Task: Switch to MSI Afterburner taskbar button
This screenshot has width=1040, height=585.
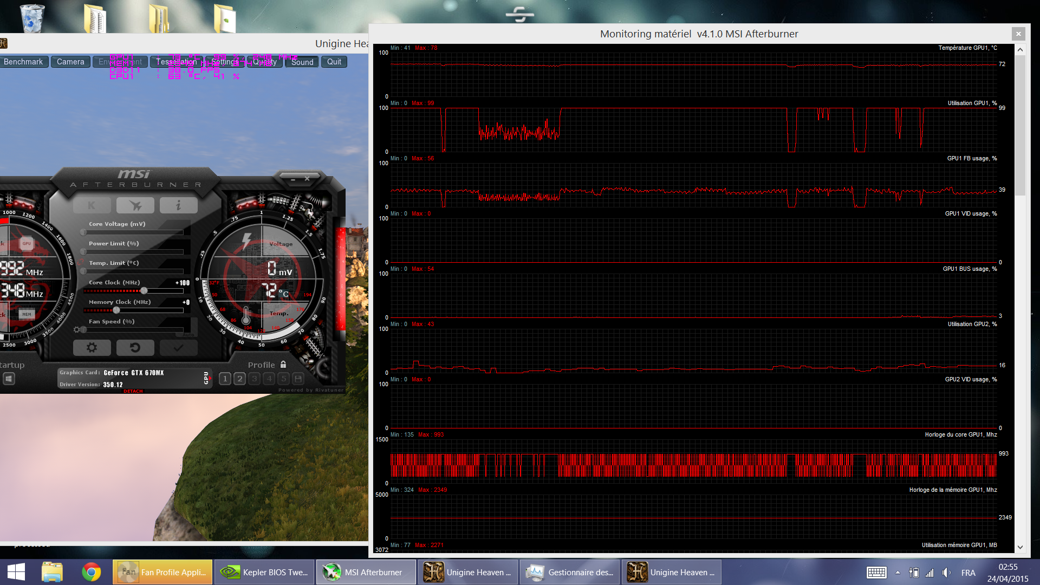Action: pos(366,572)
